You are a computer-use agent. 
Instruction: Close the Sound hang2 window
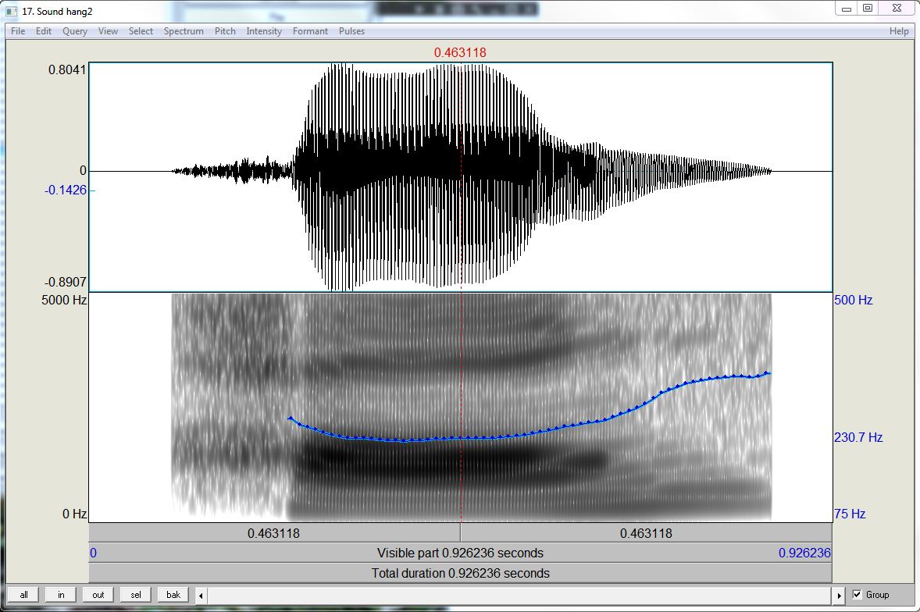click(x=897, y=9)
